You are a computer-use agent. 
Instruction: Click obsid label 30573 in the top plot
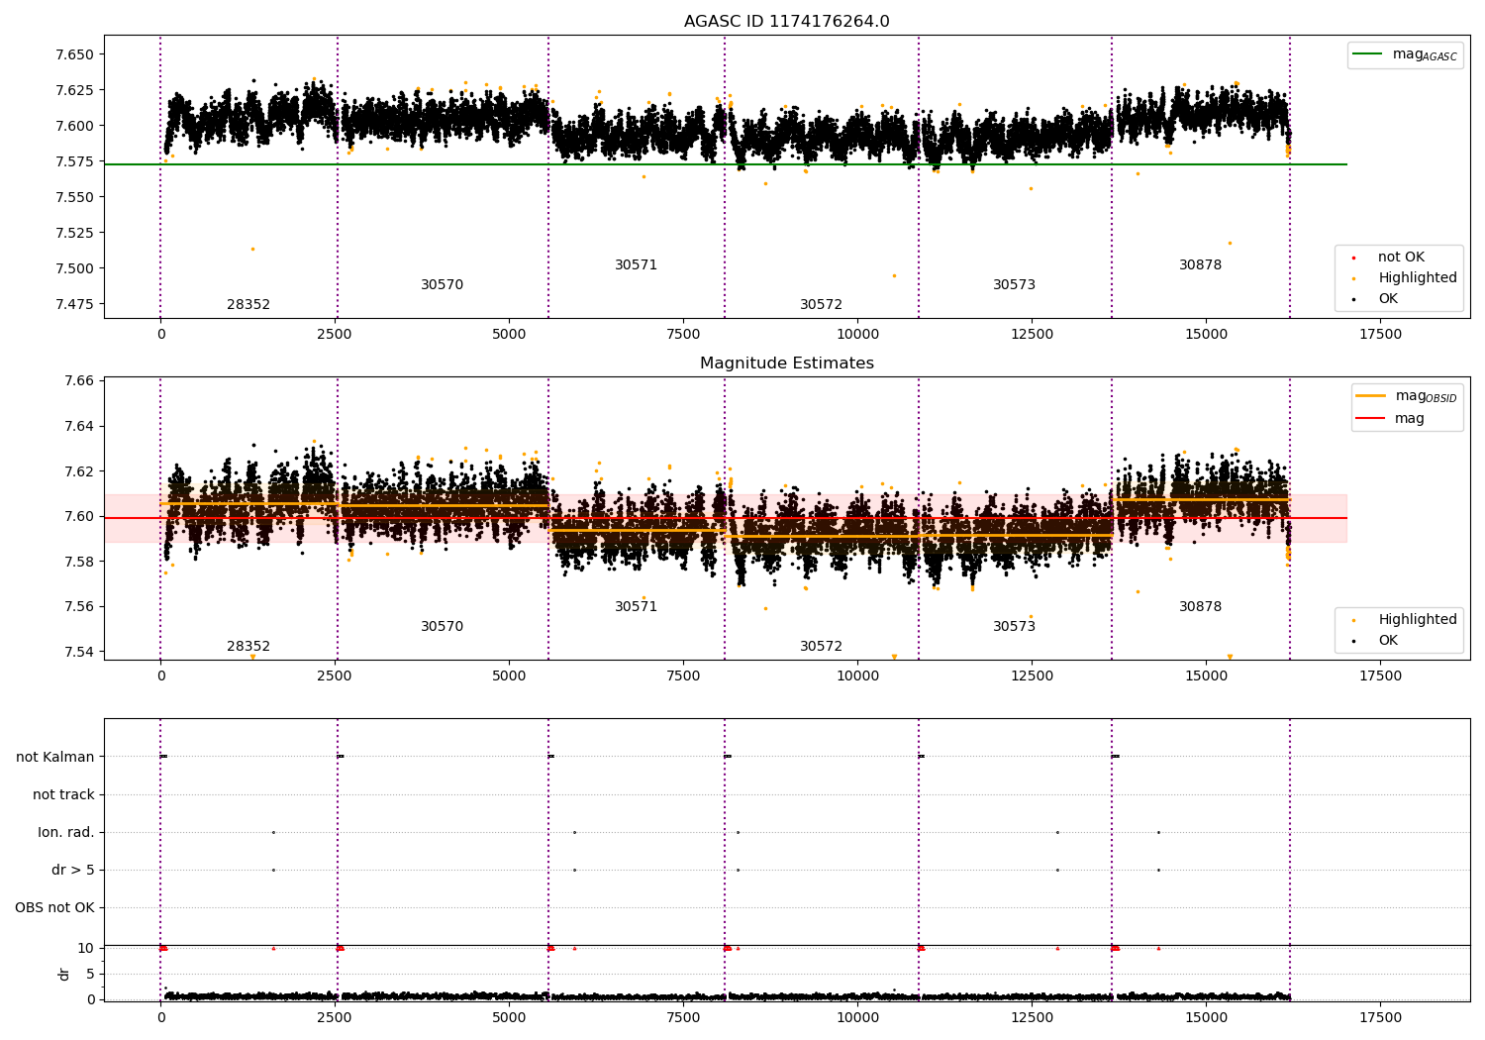[1014, 285]
